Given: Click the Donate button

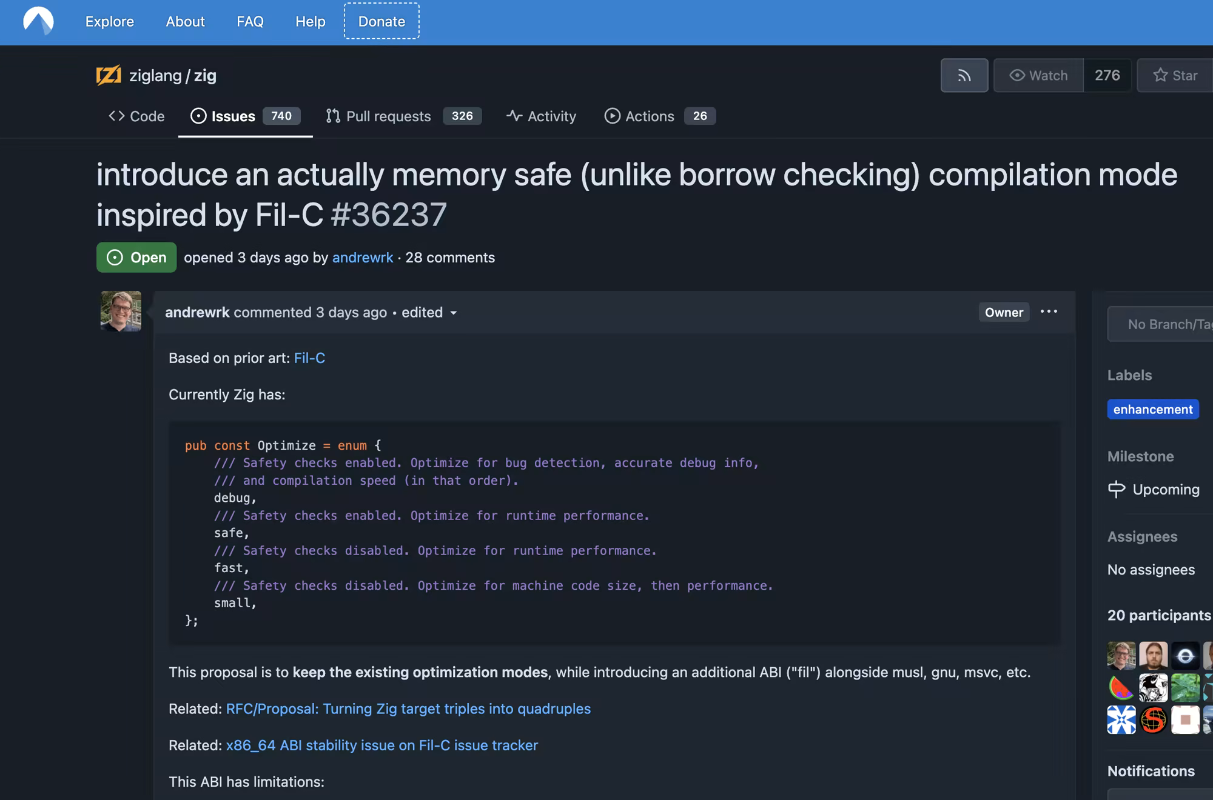Looking at the screenshot, I should point(381,21).
